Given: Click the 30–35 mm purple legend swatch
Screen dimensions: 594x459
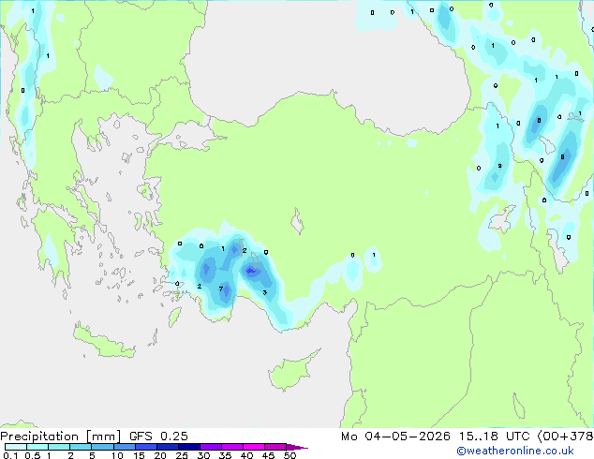Looking at the screenshot, I should pos(210,447).
